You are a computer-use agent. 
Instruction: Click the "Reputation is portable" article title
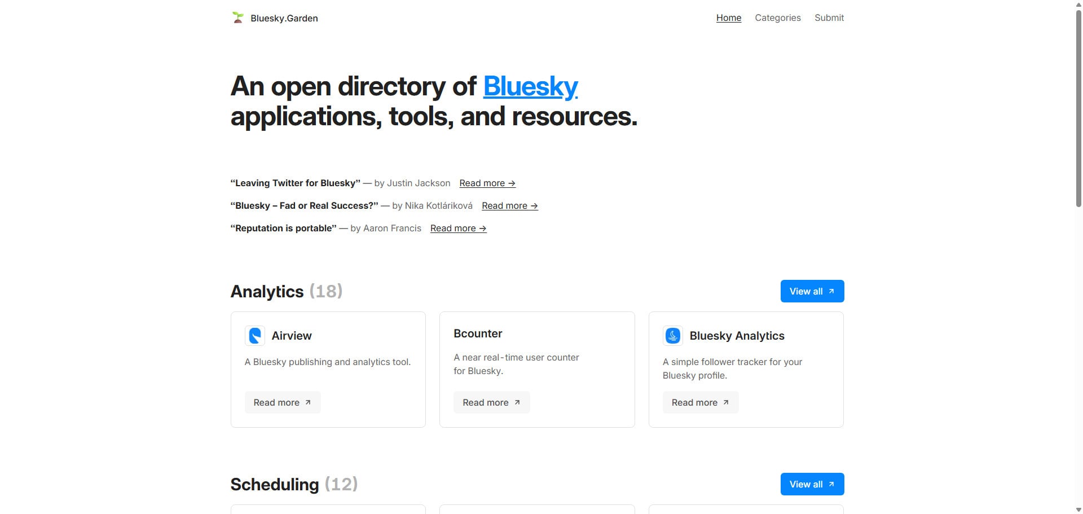[284, 228]
